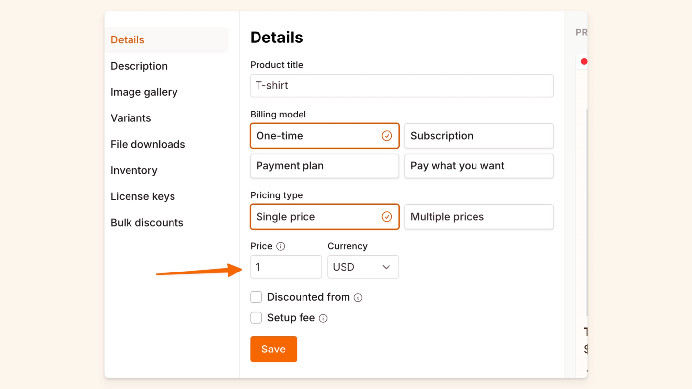Select Pay what you want billing
The image size is (692, 389).
(478, 166)
